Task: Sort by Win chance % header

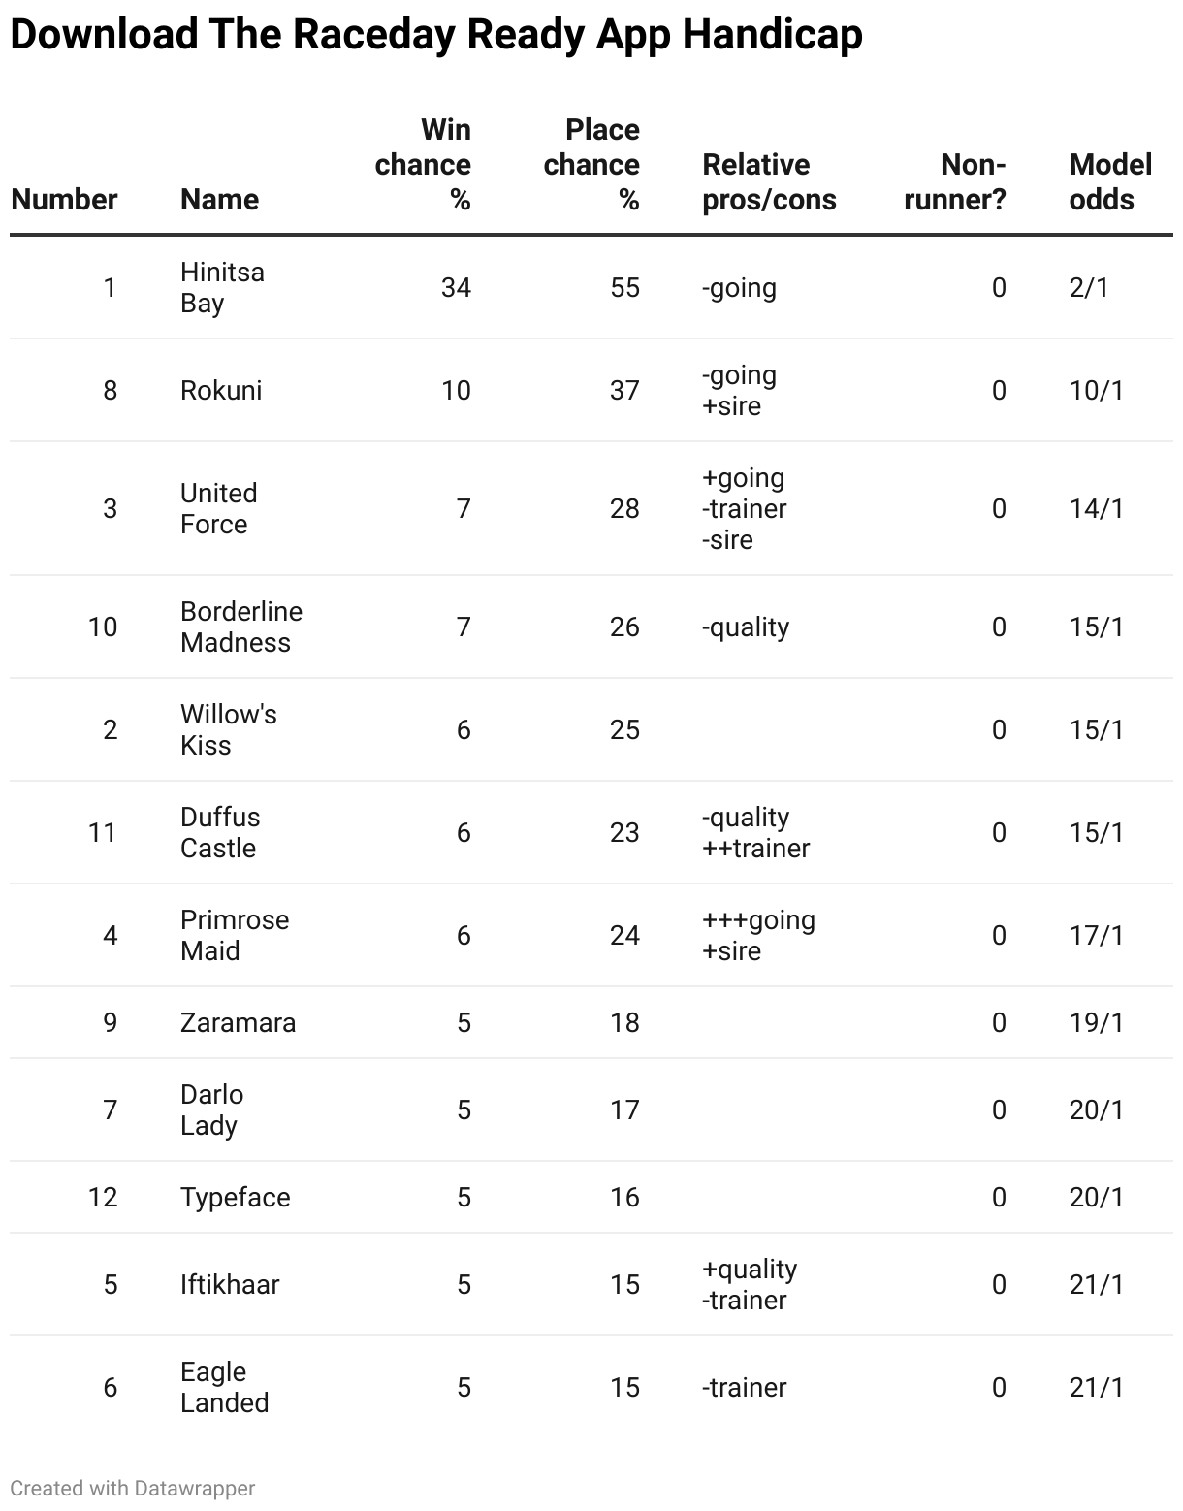Action: pos(423,164)
